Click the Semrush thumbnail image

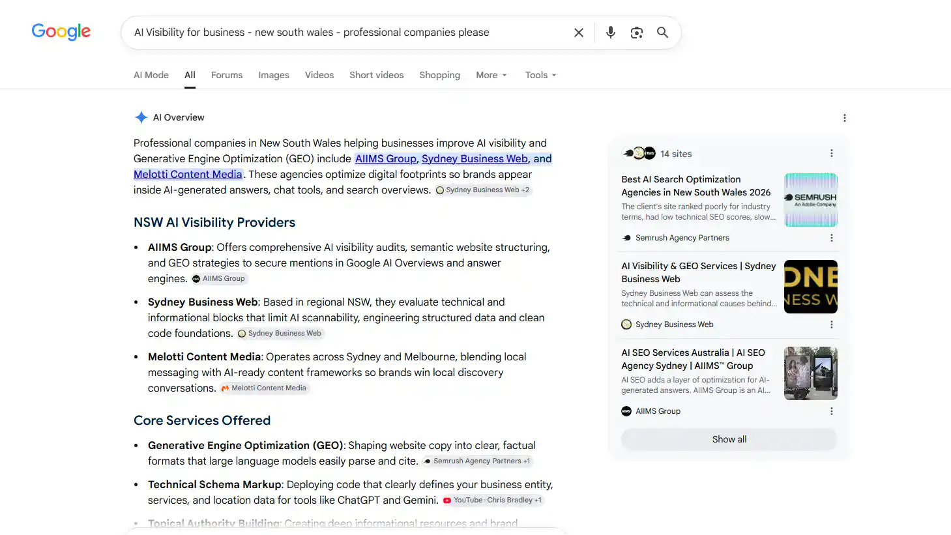pyautogui.click(x=811, y=200)
